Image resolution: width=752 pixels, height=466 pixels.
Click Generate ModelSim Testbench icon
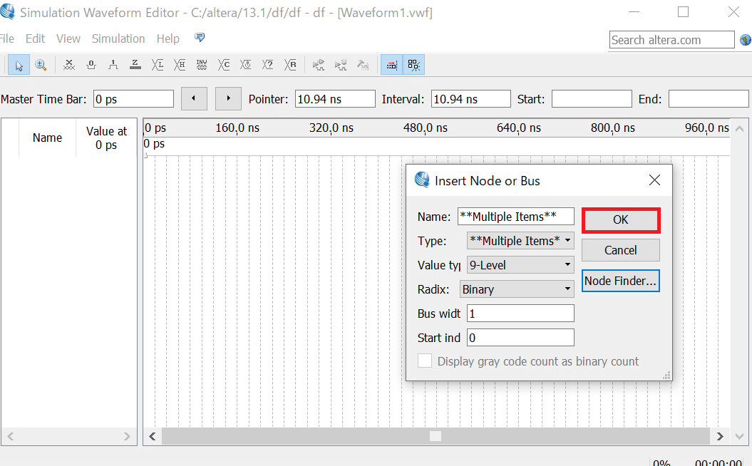point(363,66)
